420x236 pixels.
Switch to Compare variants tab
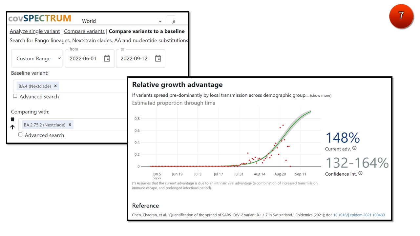(x=84, y=31)
